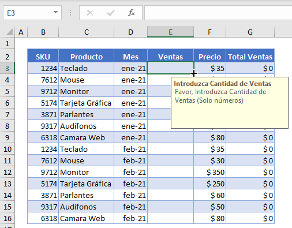Select column E header
The image size is (292, 228).
(x=170, y=32)
